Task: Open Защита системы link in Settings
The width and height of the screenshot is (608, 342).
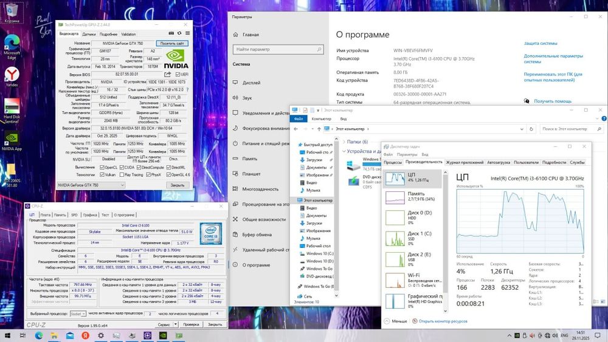Action: coord(541,43)
